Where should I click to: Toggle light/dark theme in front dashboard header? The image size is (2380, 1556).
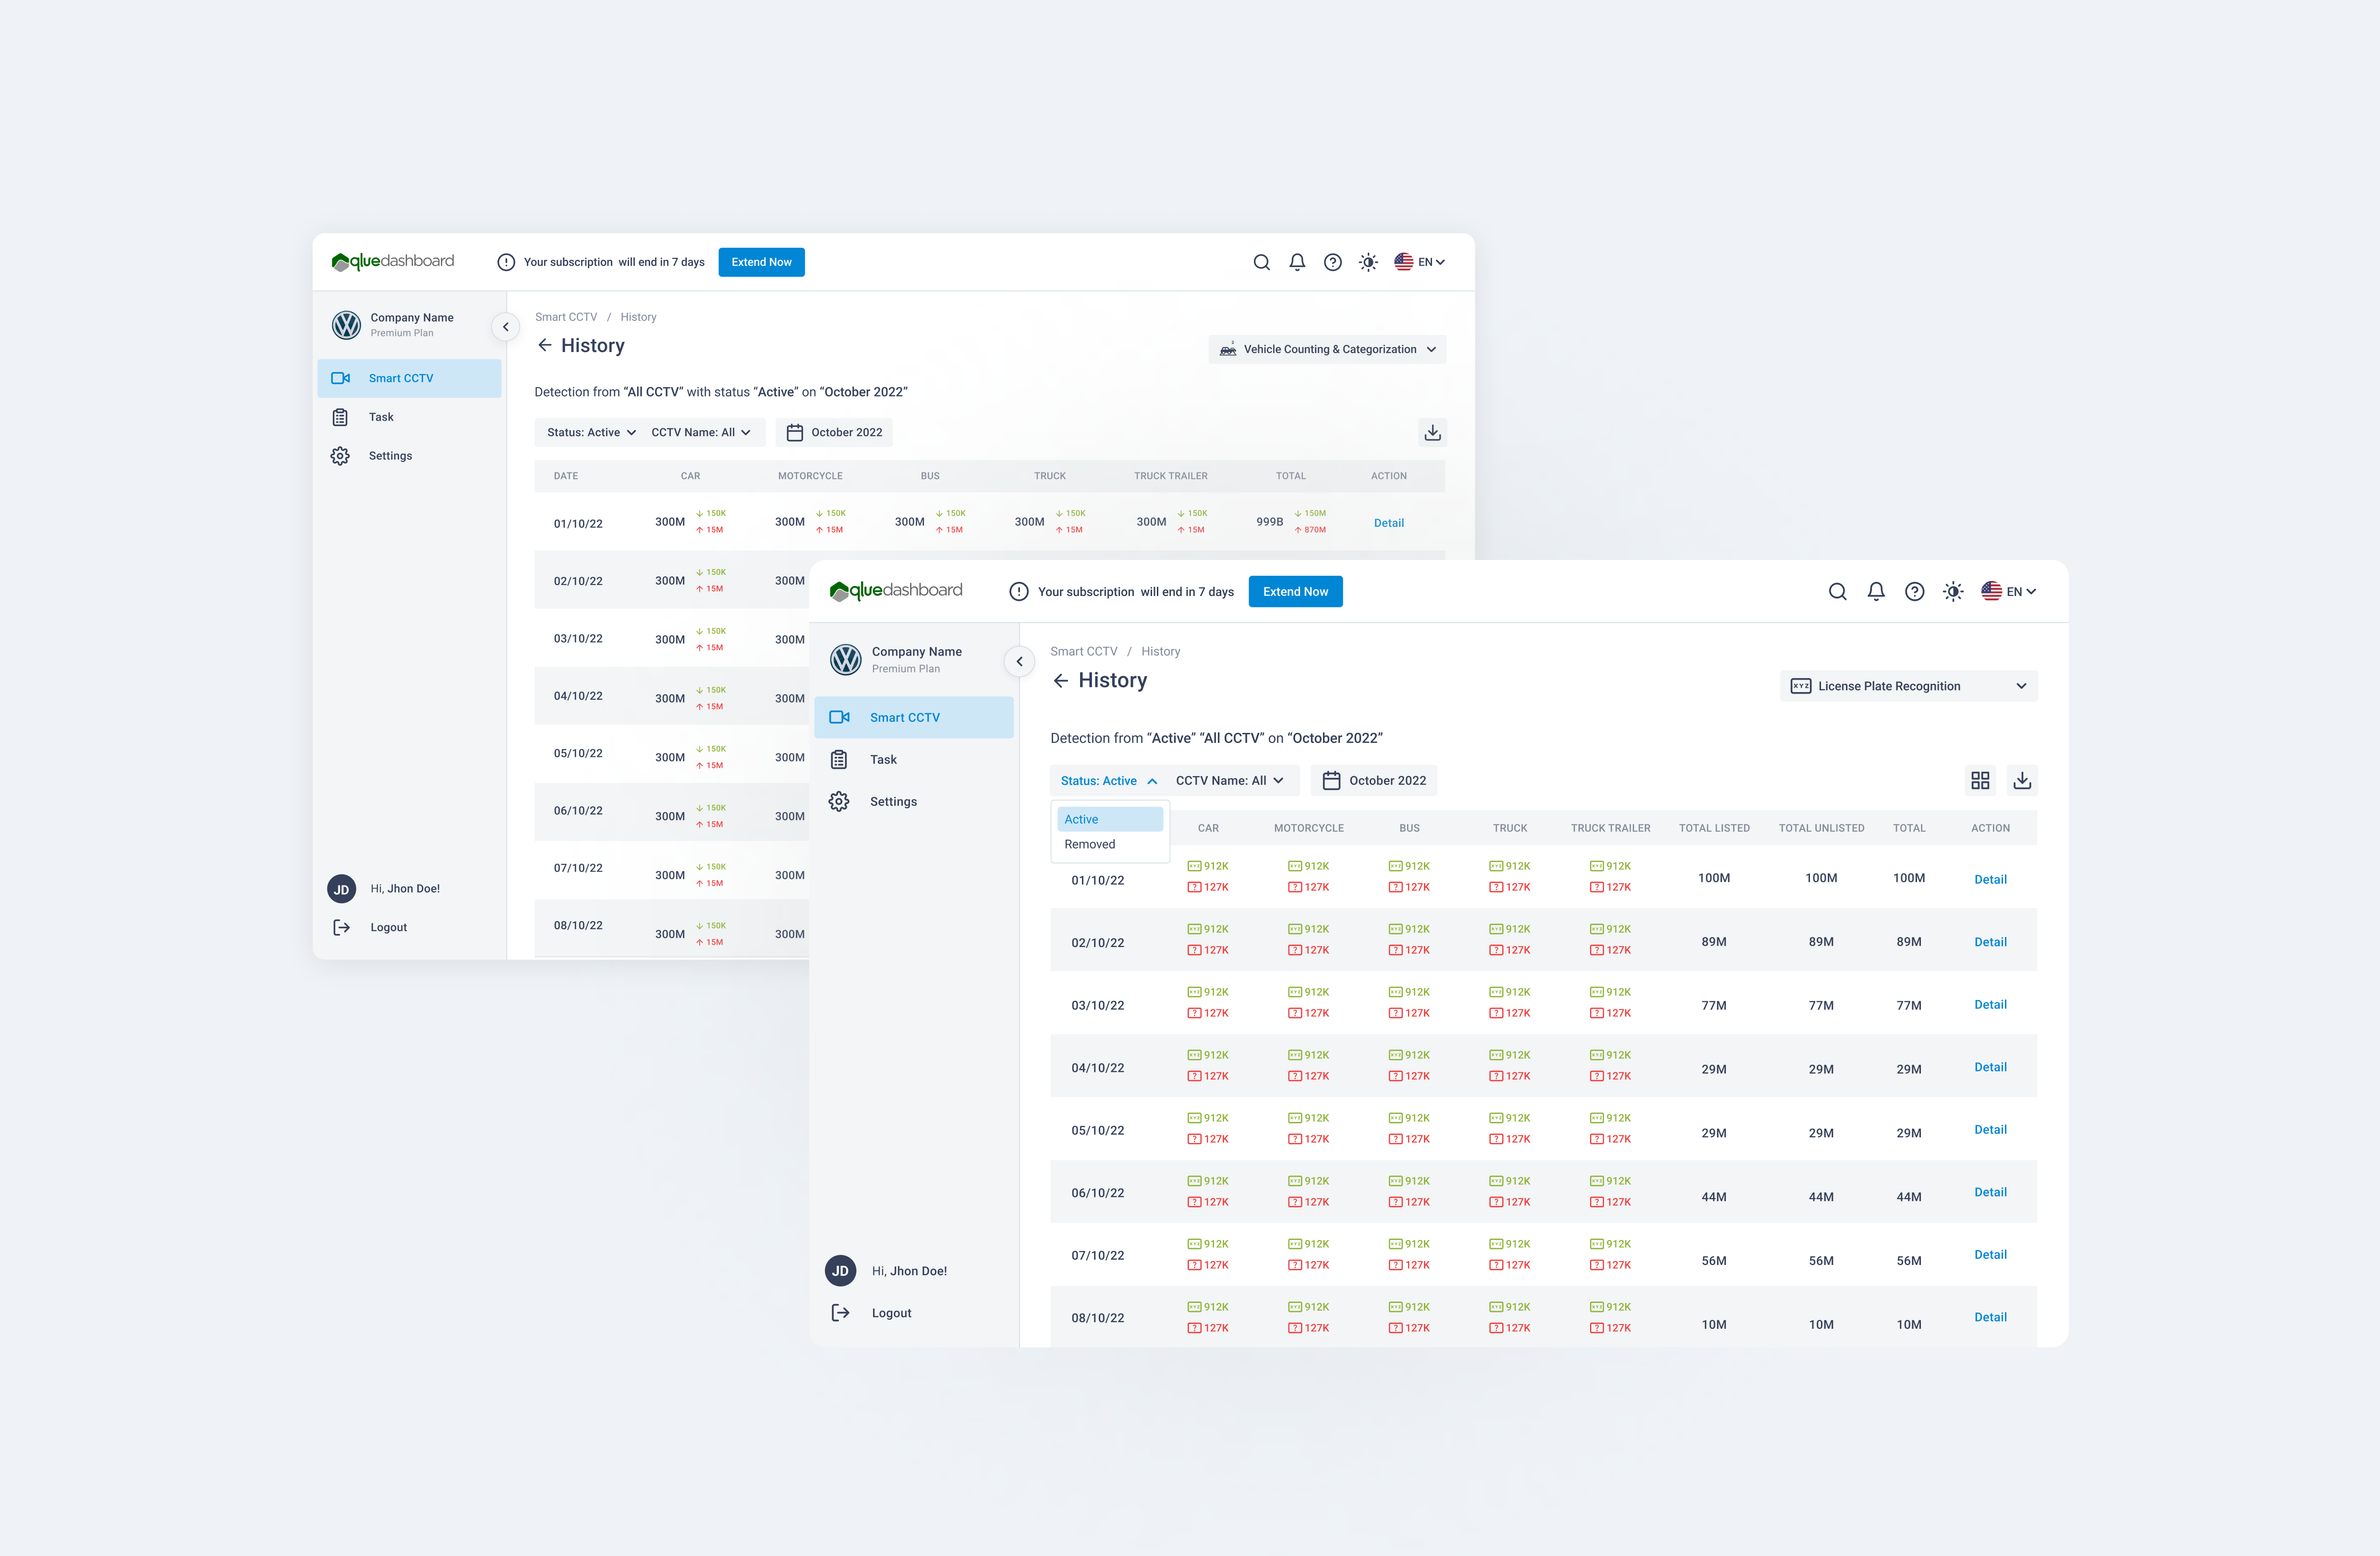point(1952,592)
